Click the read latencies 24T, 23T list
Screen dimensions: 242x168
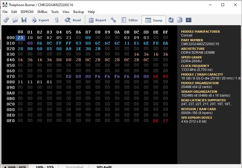207,104
